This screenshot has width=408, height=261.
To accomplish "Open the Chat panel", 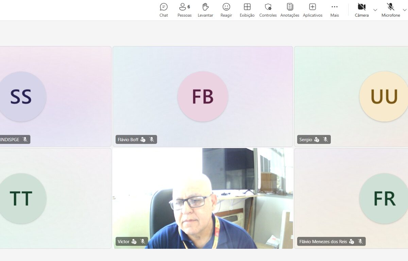I will click(164, 10).
